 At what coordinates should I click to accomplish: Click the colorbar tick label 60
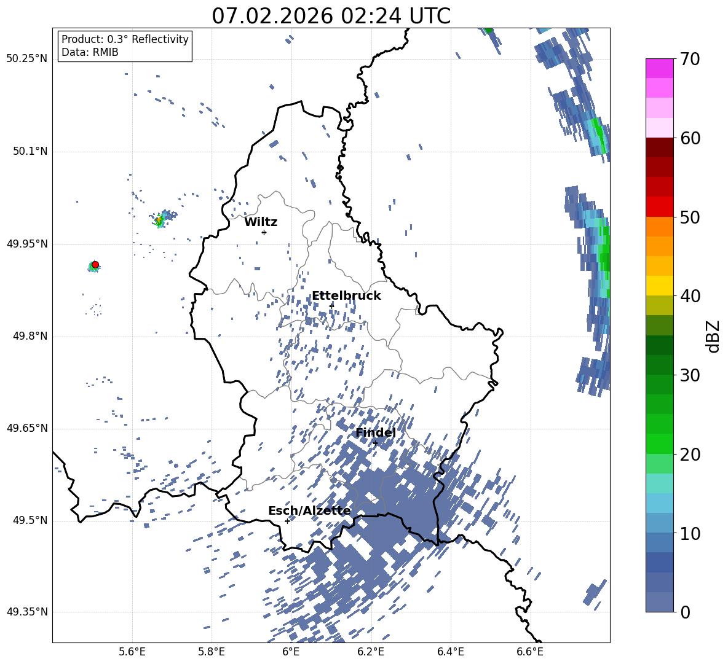690,138
